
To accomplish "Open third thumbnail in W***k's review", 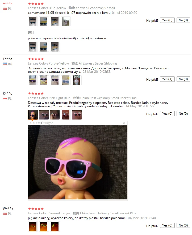I will point(55,227).
